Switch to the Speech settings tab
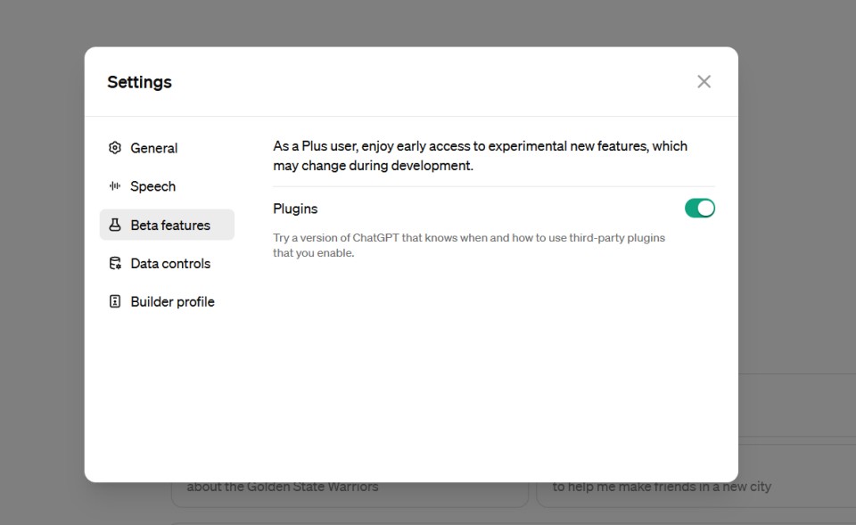The height and width of the screenshot is (525, 856). pos(153,186)
